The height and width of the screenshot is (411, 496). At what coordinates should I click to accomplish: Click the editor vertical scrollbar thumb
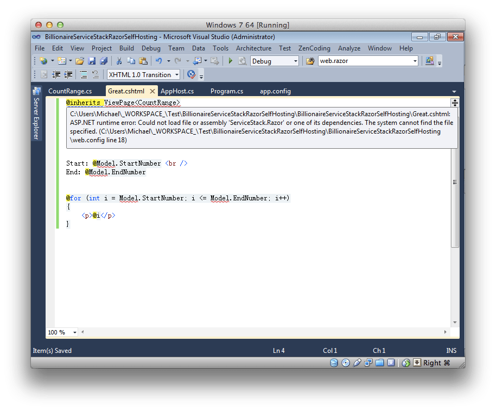[x=455, y=182]
